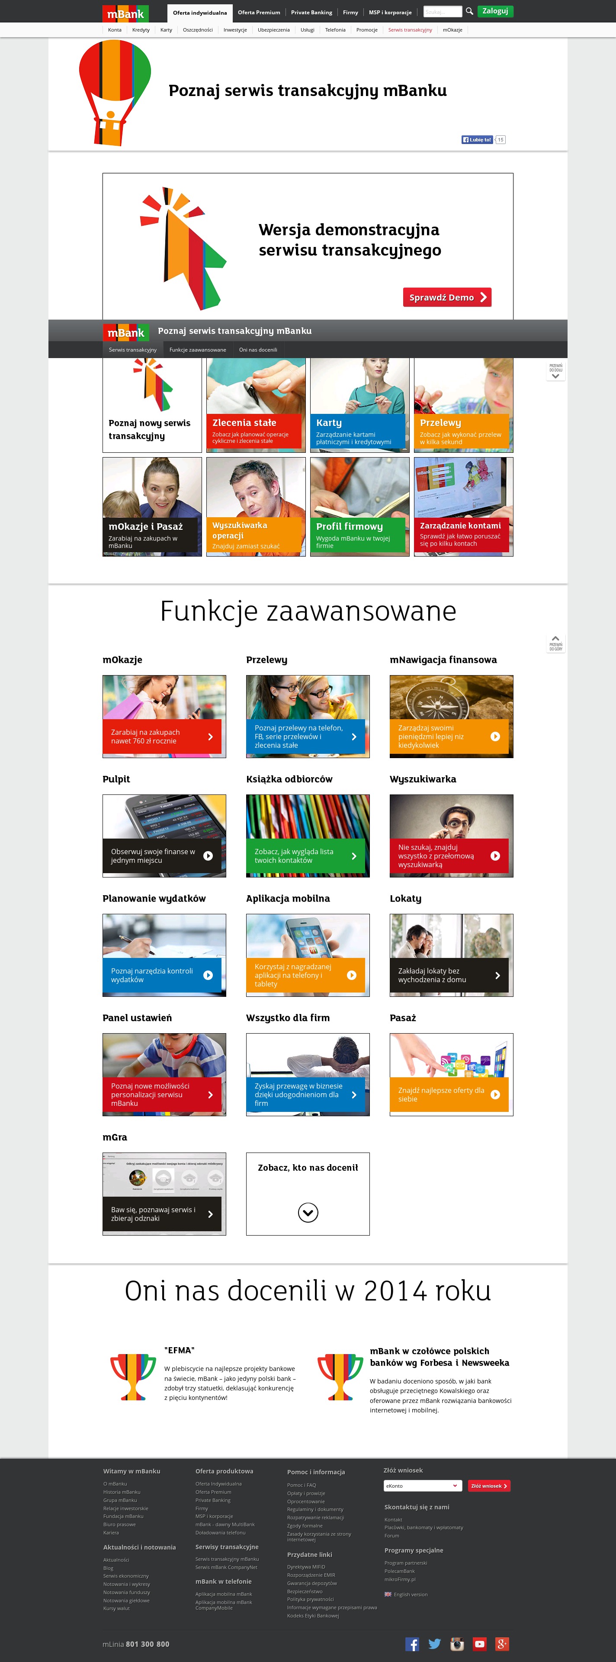The height and width of the screenshot is (1662, 616).
Task: Open the Przelewy tile in the top grid
Action: [464, 405]
